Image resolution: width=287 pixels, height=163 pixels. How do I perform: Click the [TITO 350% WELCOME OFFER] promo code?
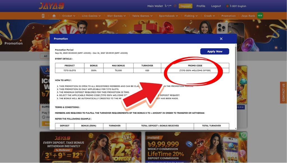tap(195, 70)
